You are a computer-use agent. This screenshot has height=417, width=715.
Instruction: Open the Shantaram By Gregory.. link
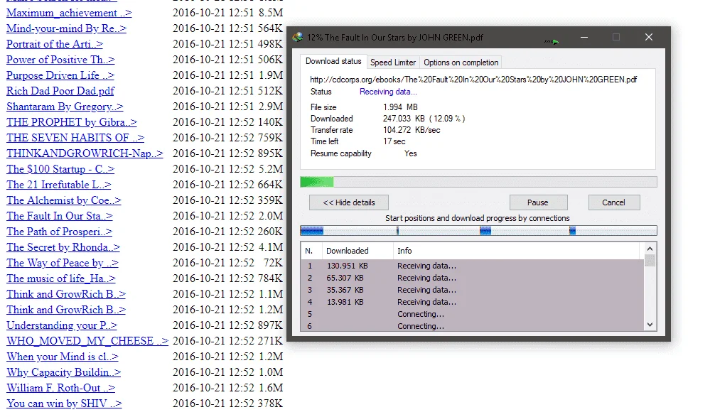coord(65,107)
